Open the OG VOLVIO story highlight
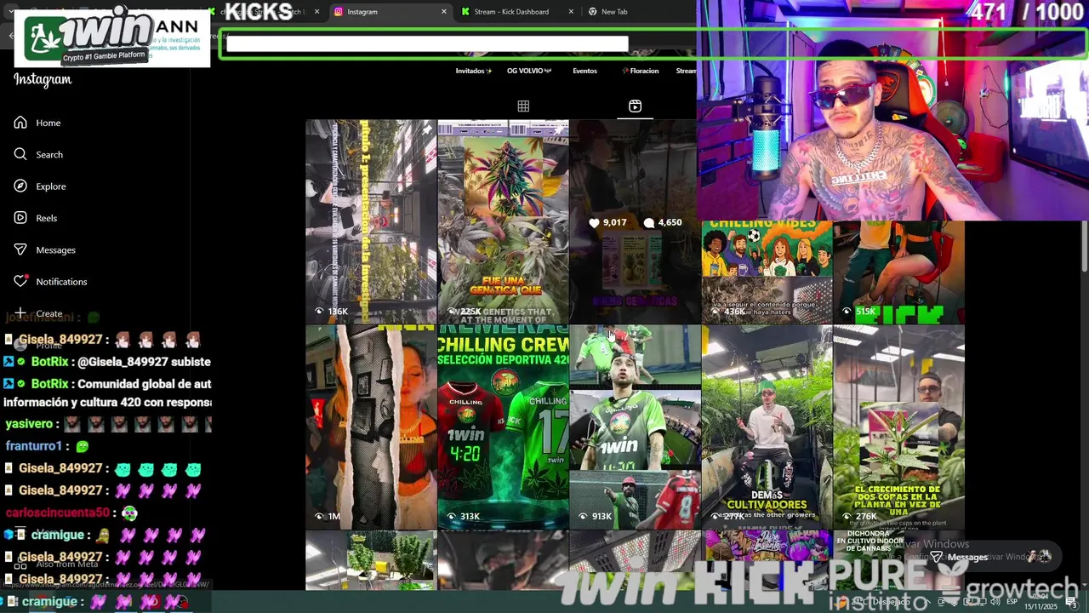Screen dimensions: 1089x613 529,71
